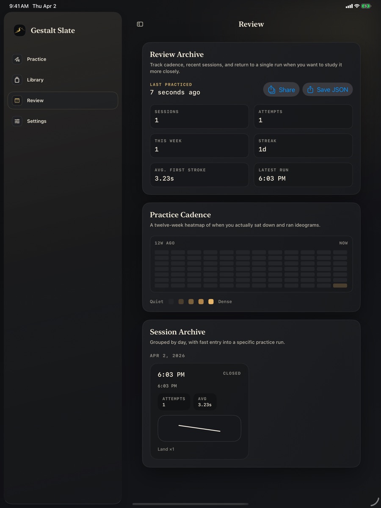Viewport: 381px width, 508px height.
Task: Click the Save JSON button
Action: [328, 90]
